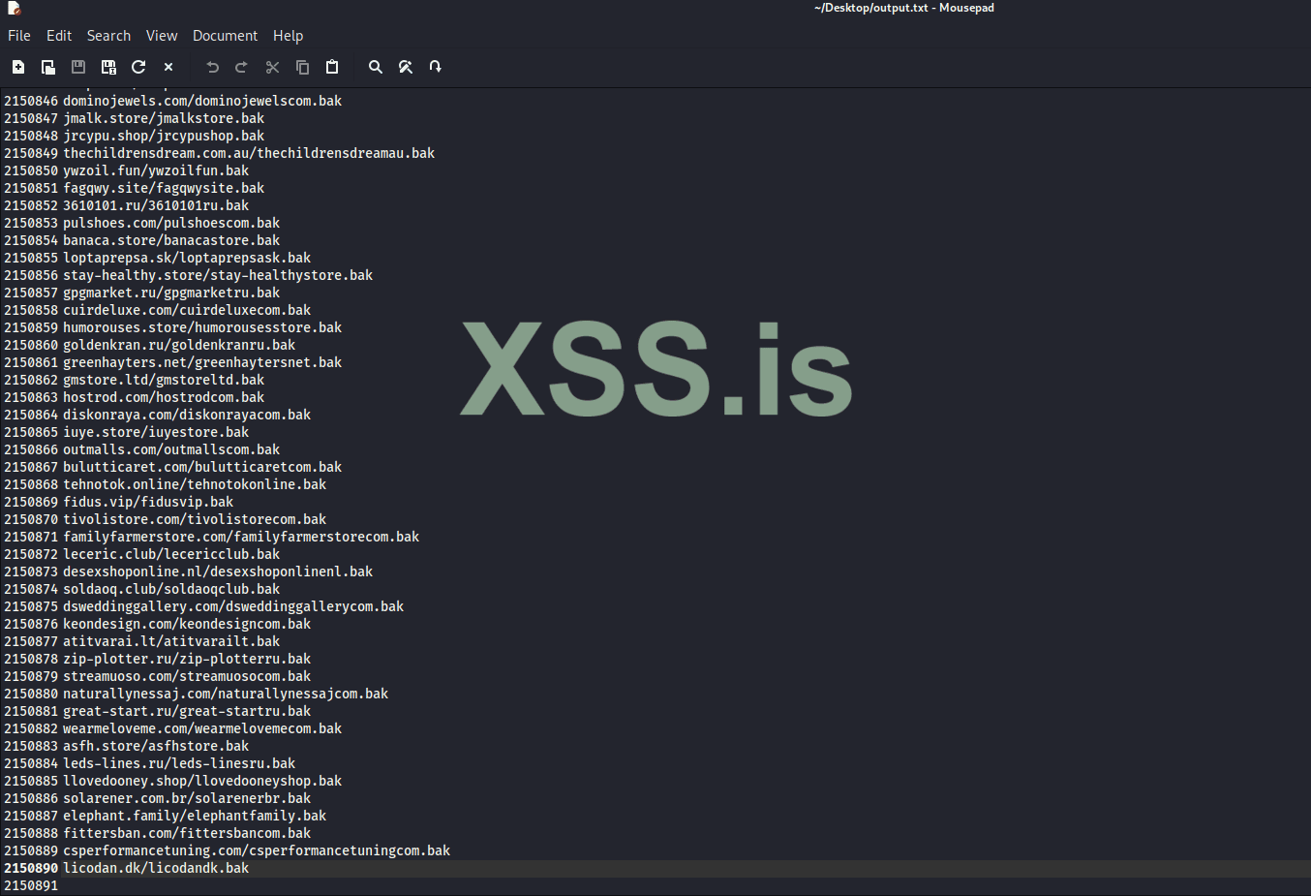Click highlighted line licodan.dk/licodandk.bak
The height and width of the screenshot is (896, 1311).
[x=156, y=868]
